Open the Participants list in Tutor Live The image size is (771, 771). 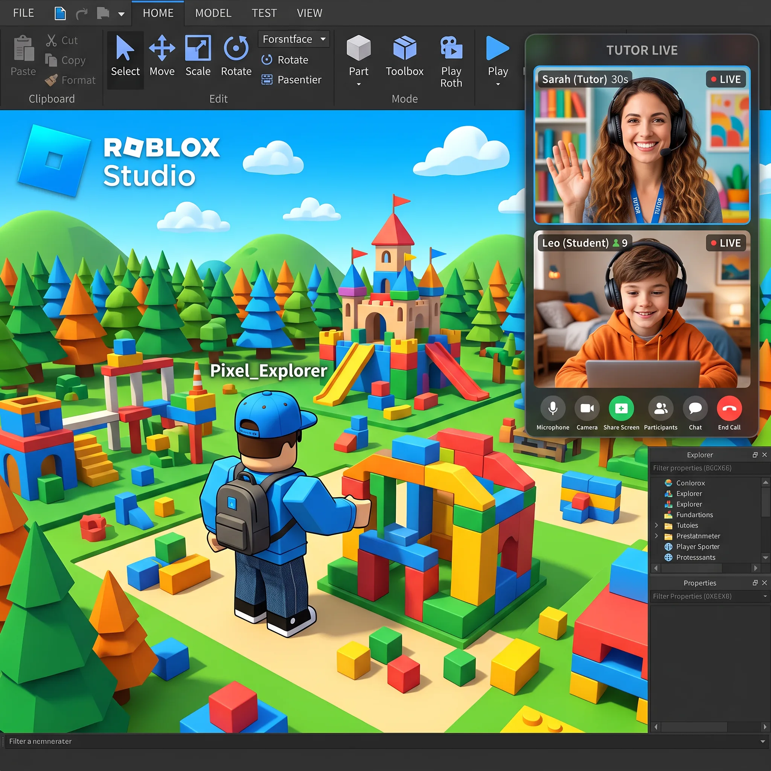pos(661,408)
